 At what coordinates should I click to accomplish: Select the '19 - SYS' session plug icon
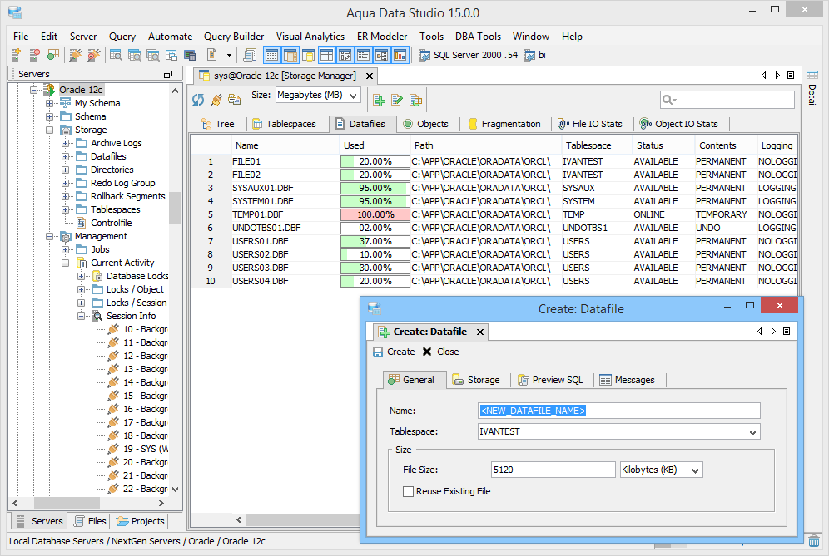click(113, 449)
